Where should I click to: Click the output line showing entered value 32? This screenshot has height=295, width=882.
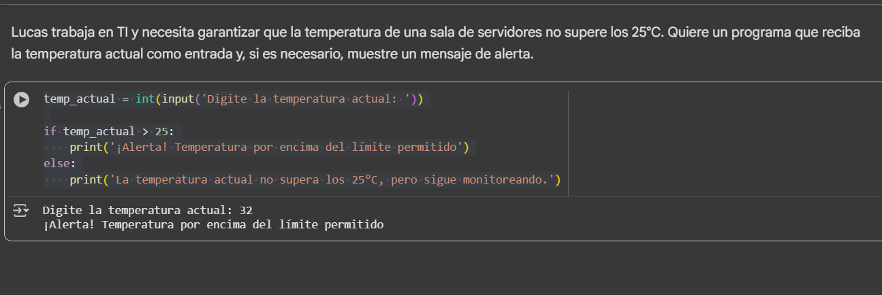pos(147,211)
